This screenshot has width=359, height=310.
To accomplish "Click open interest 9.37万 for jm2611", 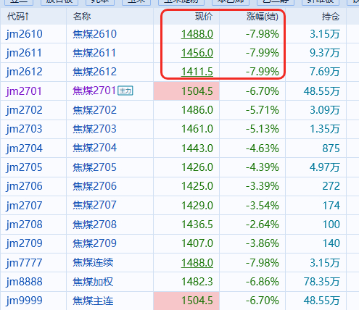I will [x=325, y=53].
